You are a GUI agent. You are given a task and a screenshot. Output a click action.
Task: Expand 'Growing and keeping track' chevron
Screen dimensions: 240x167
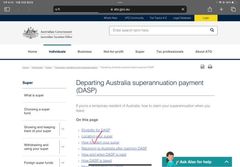click(63, 129)
